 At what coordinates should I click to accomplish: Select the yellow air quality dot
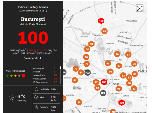pos(16,76)
